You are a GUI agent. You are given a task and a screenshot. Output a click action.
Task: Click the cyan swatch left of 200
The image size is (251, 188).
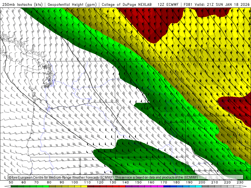(199, 186)
